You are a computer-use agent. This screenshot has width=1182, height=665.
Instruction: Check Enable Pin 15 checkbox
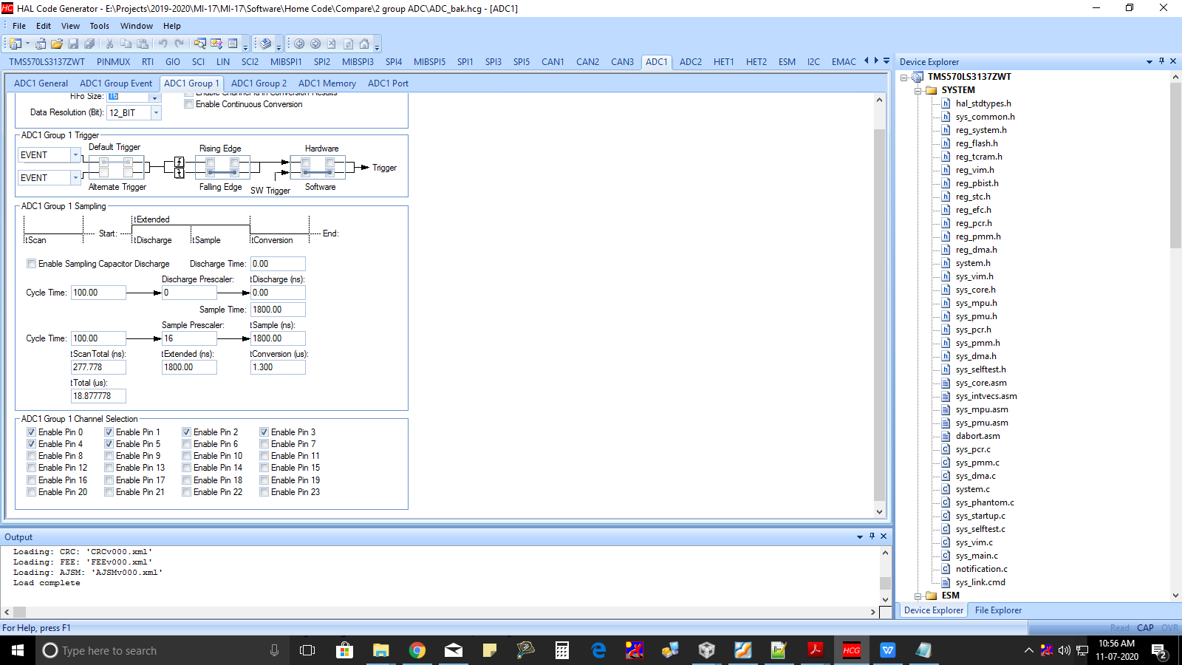click(x=264, y=468)
